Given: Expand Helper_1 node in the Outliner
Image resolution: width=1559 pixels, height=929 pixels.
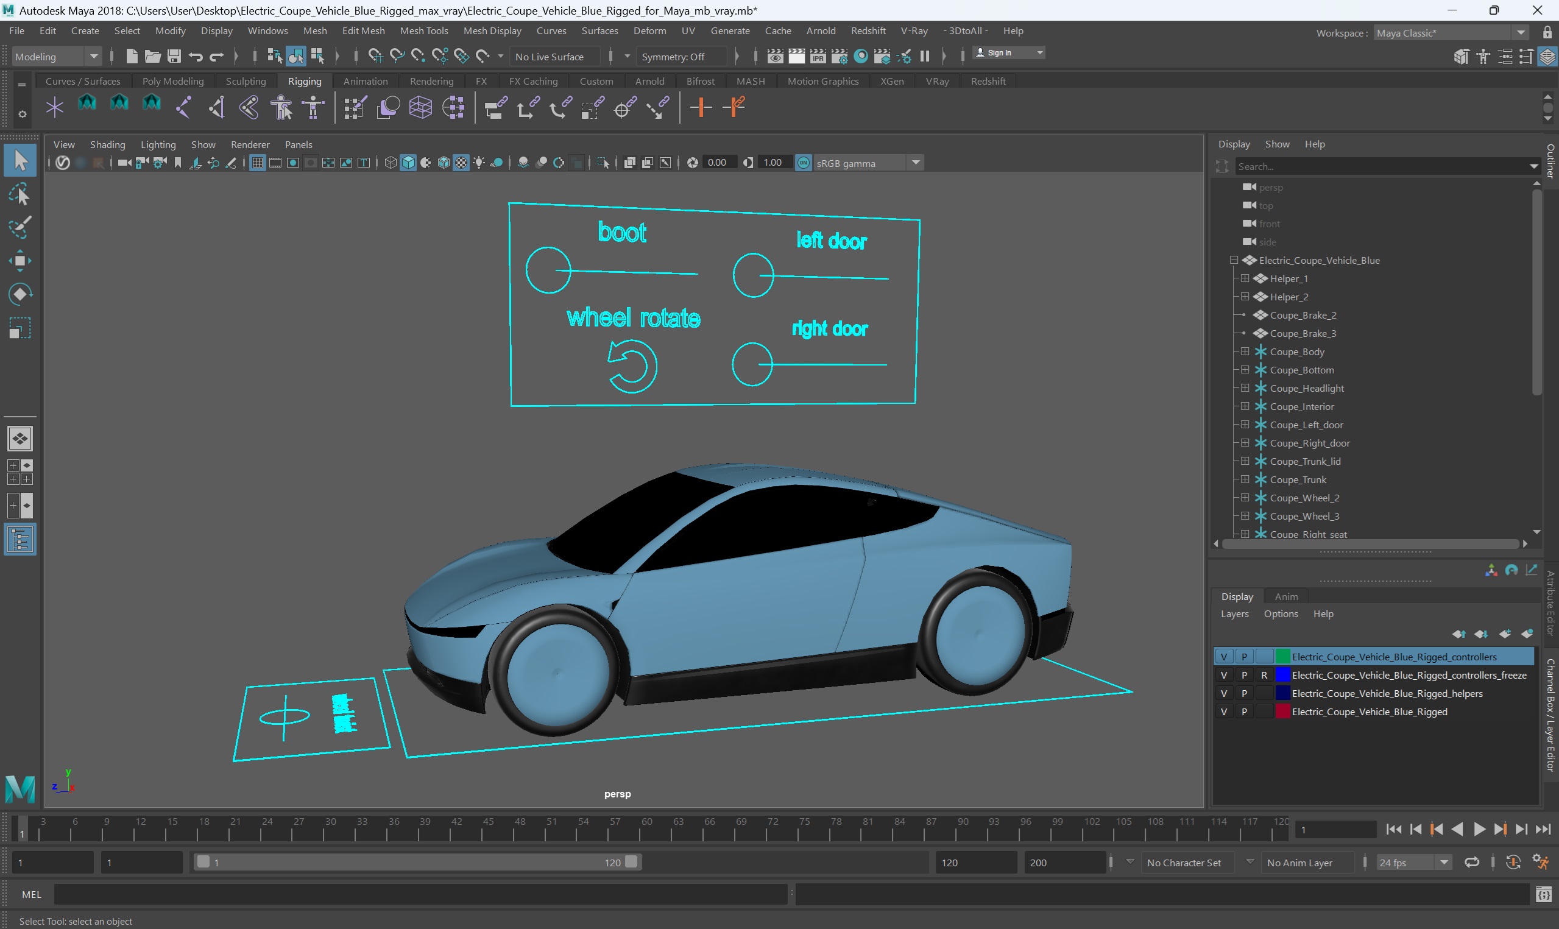Looking at the screenshot, I should [1245, 278].
